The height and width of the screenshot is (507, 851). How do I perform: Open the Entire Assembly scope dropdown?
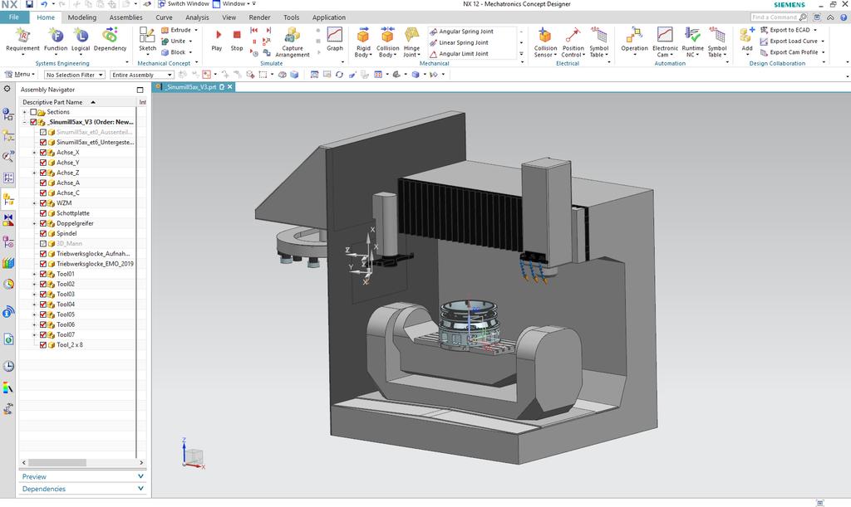(141, 75)
